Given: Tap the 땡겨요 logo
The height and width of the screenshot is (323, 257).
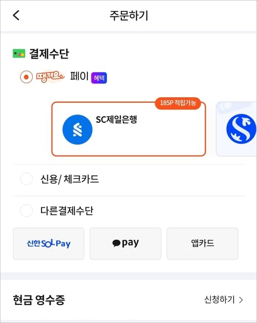Looking at the screenshot, I should click(50, 77).
